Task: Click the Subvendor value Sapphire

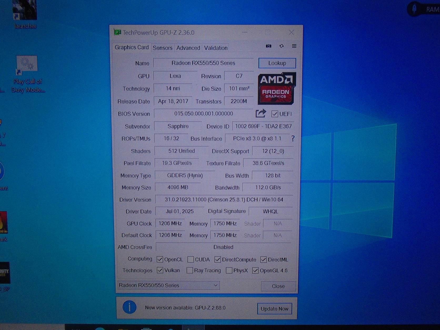Action: coord(178,126)
